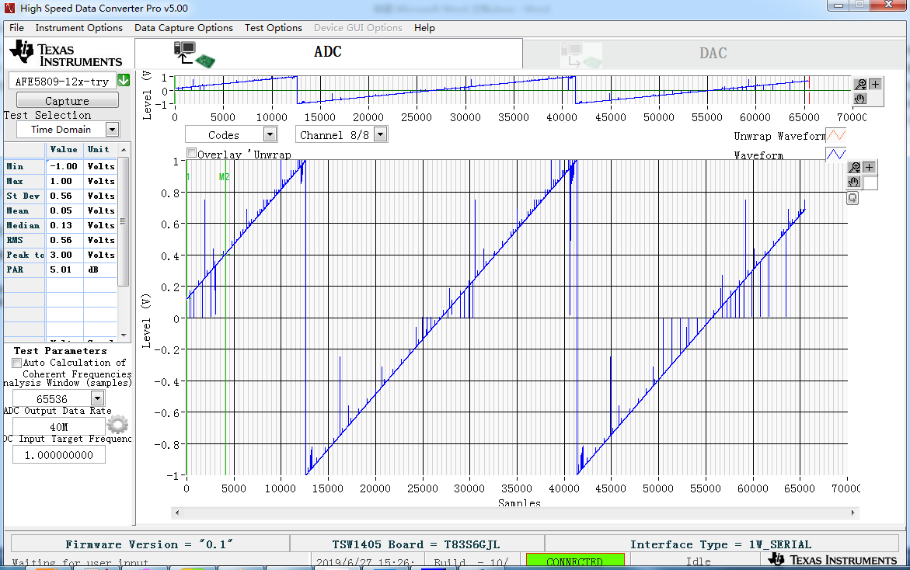
Task: Click the CONNECTED status indicator
Action: pos(574,561)
